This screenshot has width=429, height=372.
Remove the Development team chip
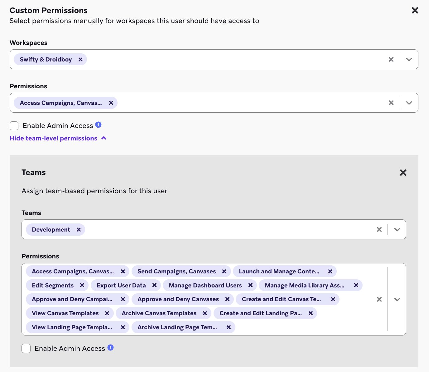[79, 229]
